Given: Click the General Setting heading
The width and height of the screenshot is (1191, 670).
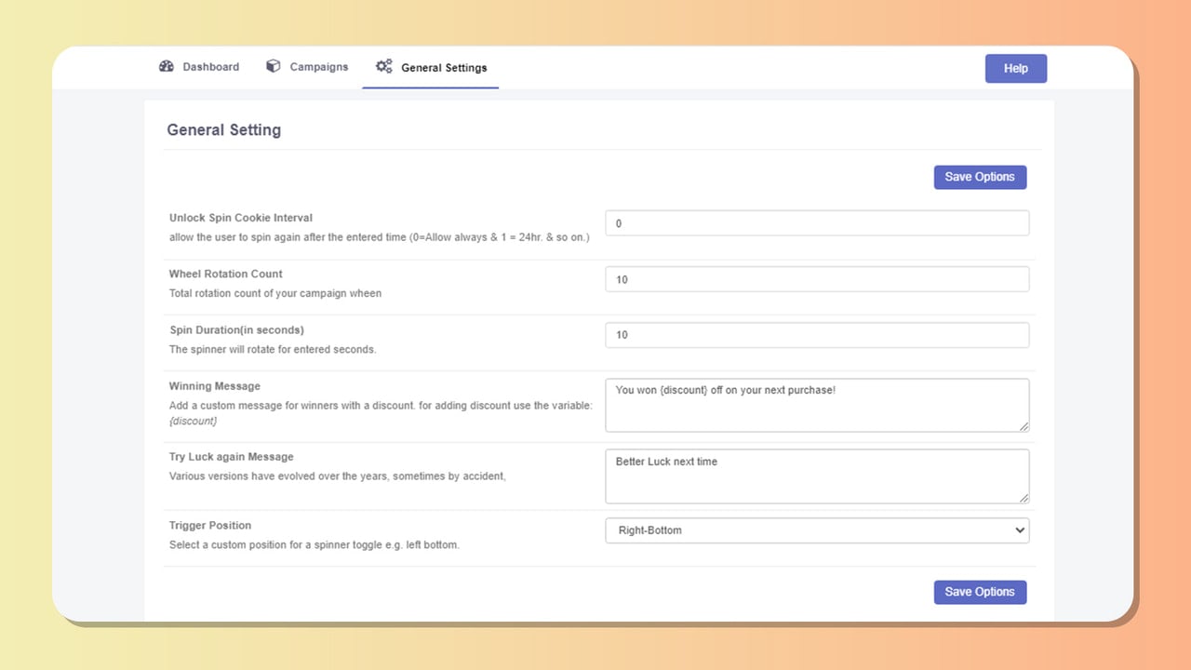Looking at the screenshot, I should click(223, 130).
